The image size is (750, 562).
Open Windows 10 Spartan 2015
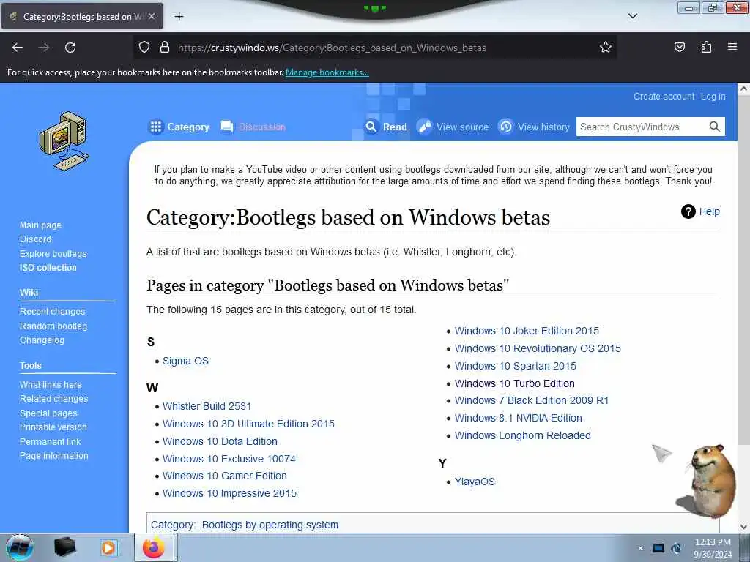pyautogui.click(x=516, y=366)
